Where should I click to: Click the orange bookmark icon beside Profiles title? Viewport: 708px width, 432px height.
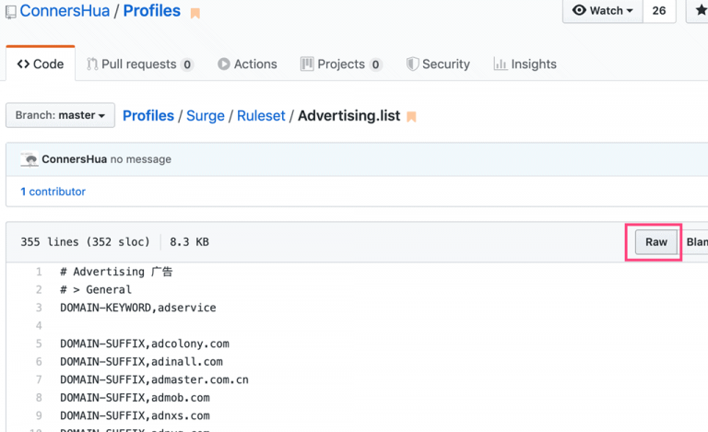(195, 13)
